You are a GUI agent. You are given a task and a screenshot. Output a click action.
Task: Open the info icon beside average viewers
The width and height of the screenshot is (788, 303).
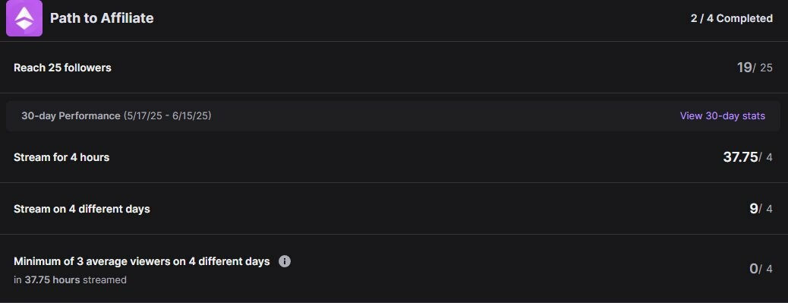[x=285, y=261]
